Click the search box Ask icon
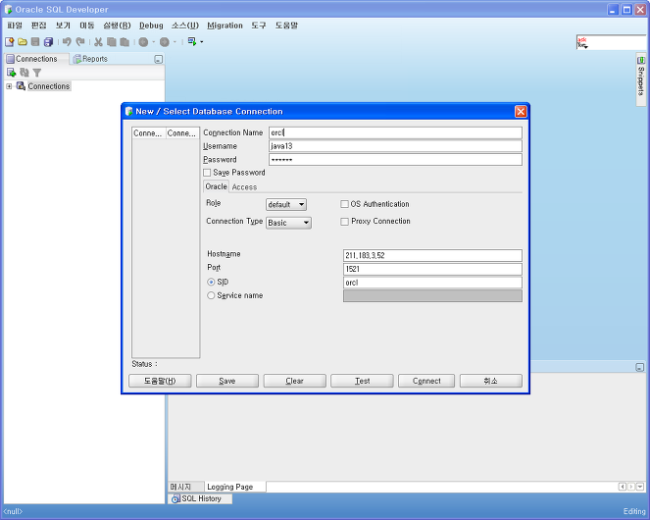Viewport: 650px width, 520px height. (582, 42)
